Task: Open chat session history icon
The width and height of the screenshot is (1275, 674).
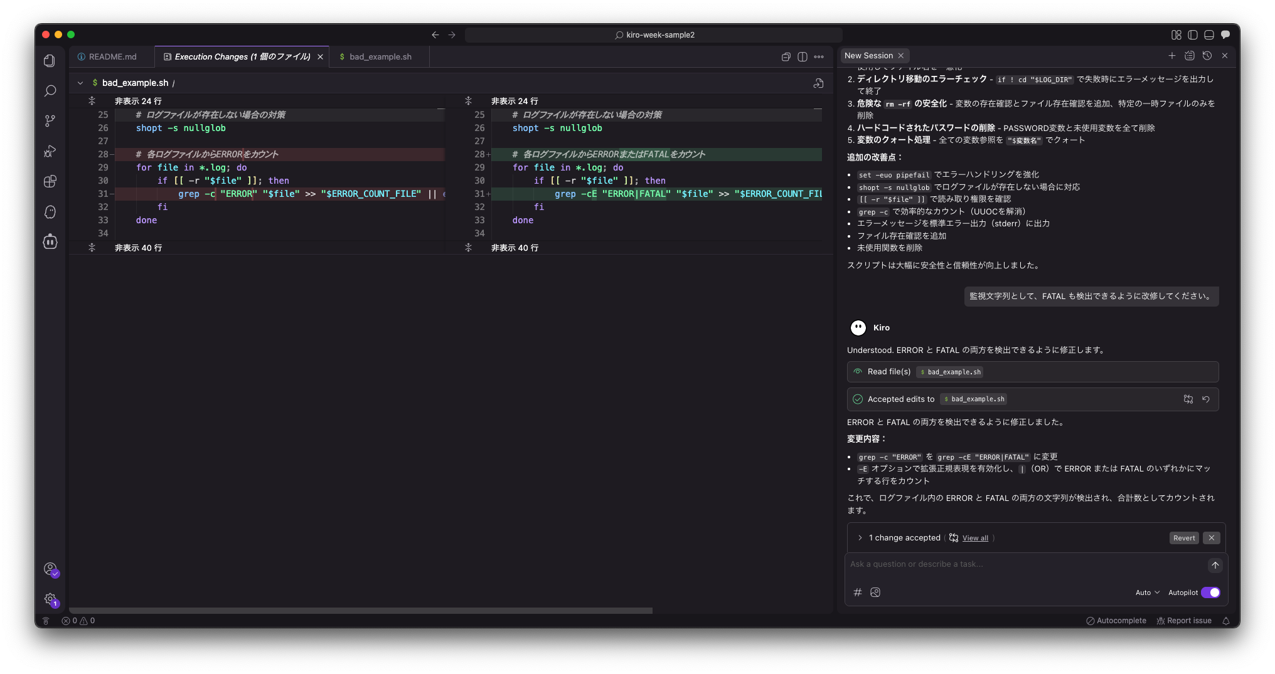Action: click(x=1207, y=56)
